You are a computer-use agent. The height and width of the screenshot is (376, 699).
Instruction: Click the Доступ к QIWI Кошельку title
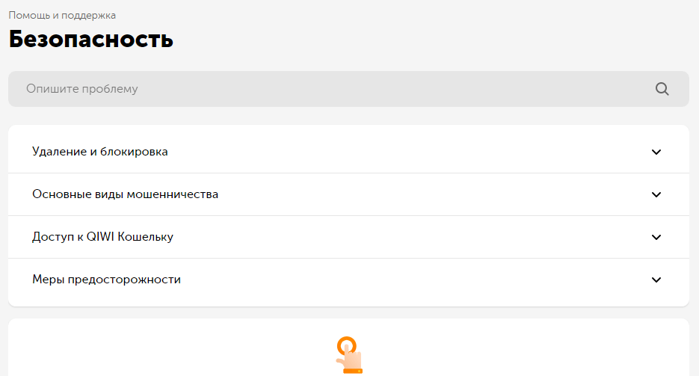point(102,237)
